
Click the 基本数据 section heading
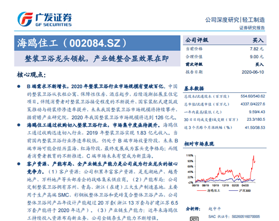click(x=194, y=88)
